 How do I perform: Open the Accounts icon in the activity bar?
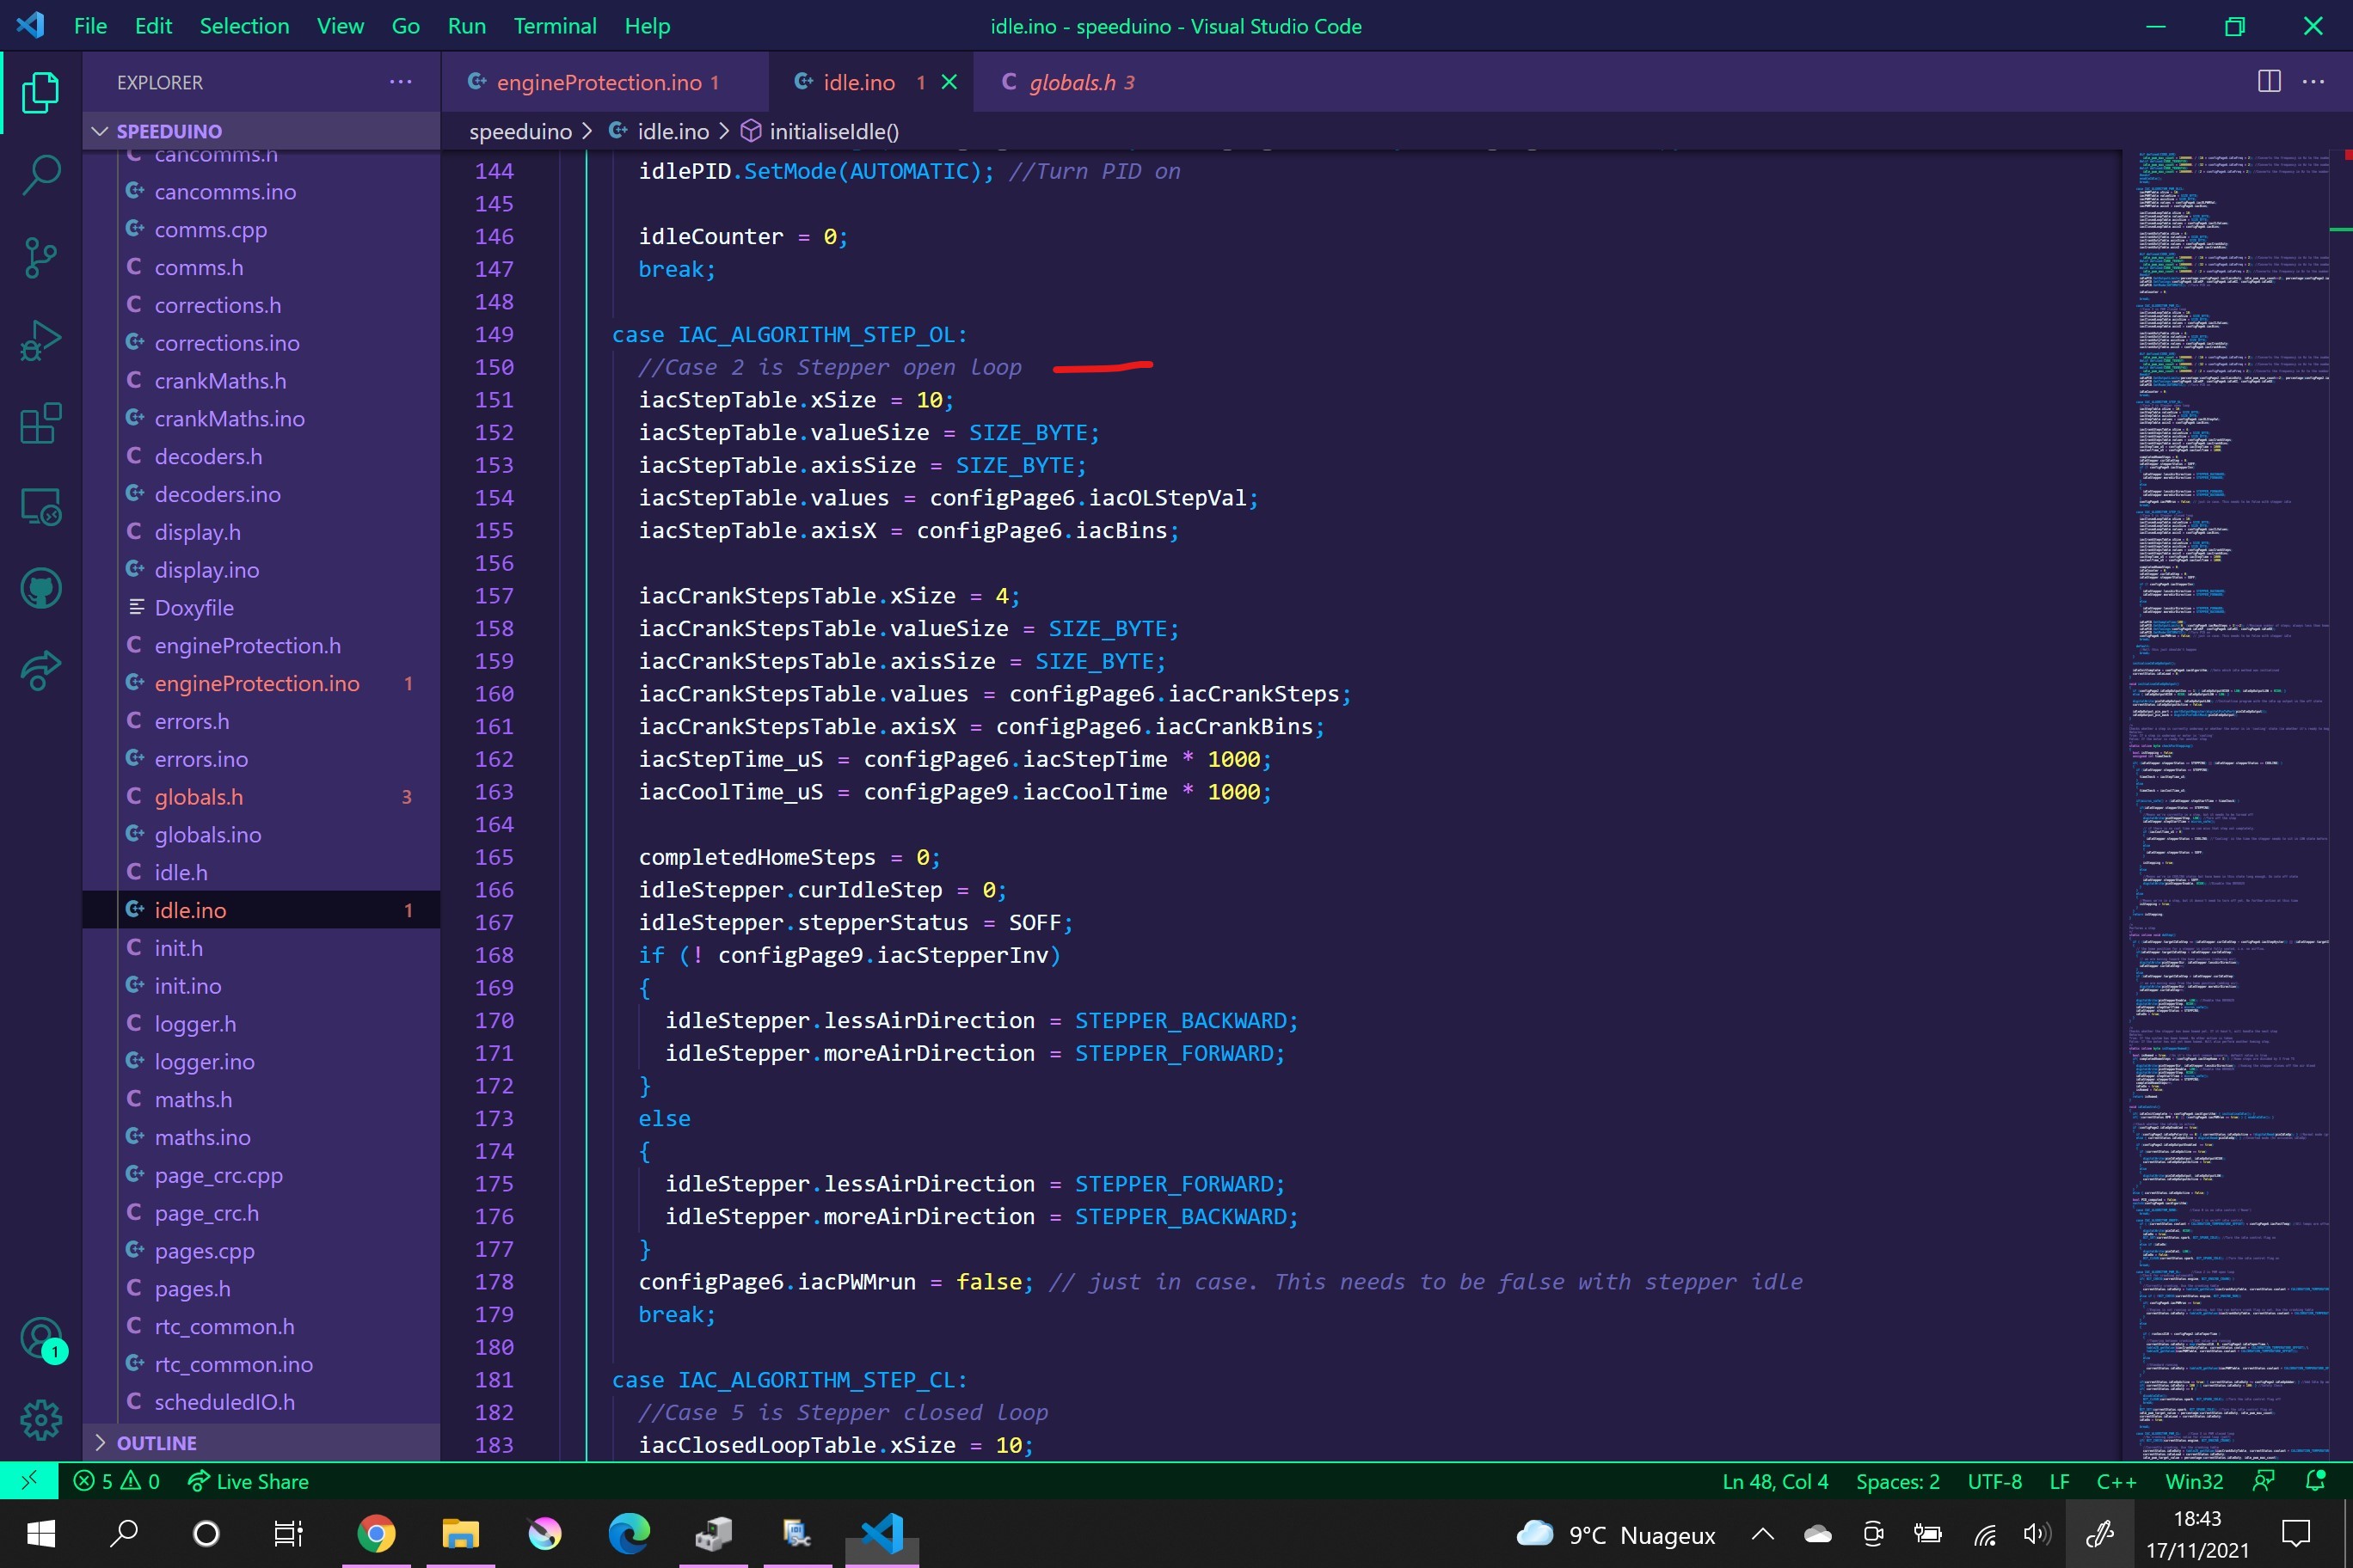40,1338
